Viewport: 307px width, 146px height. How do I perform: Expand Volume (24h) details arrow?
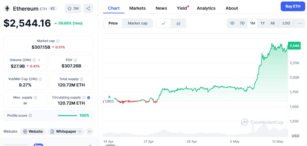(x=39, y=60)
